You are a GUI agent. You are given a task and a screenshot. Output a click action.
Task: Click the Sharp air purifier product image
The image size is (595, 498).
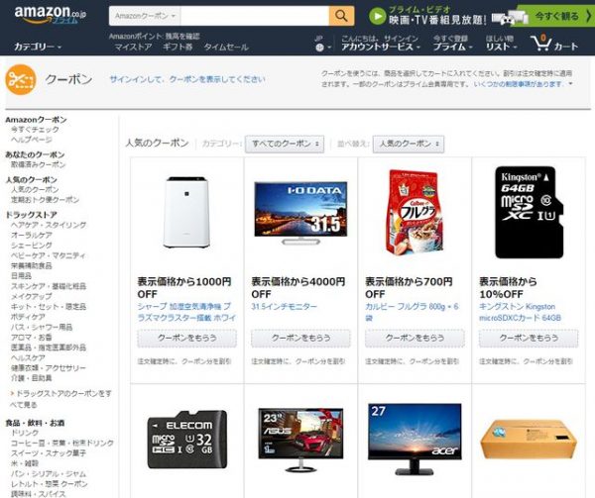click(186, 212)
